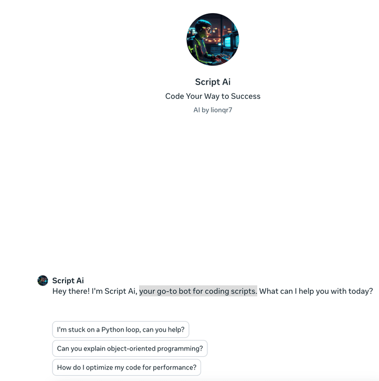Select the "Script Ai" profile title heading
This screenshot has width=379, height=381.
(213, 82)
